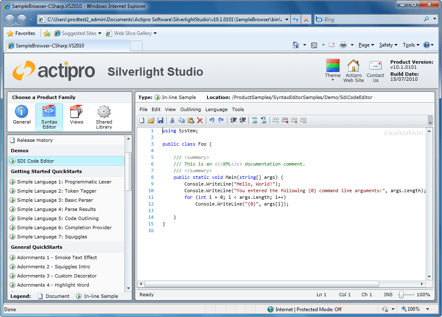Open Simple Language 5: Code Outlining

58,218
